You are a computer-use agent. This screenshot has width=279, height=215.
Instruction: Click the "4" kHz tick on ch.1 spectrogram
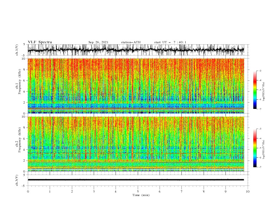pyautogui.click(x=25, y=92)
